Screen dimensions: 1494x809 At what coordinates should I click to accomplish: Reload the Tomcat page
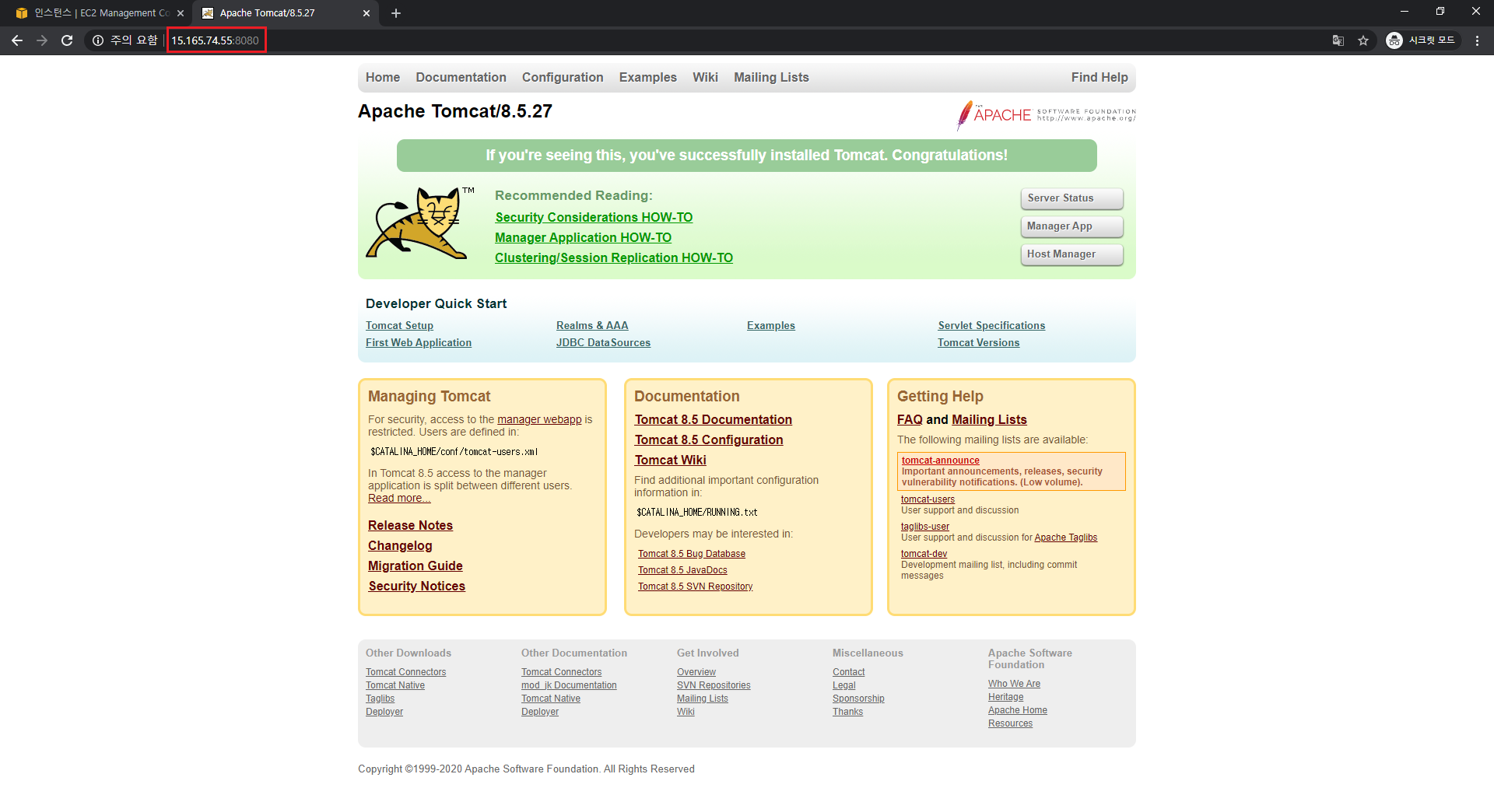[x=67, y=40]
